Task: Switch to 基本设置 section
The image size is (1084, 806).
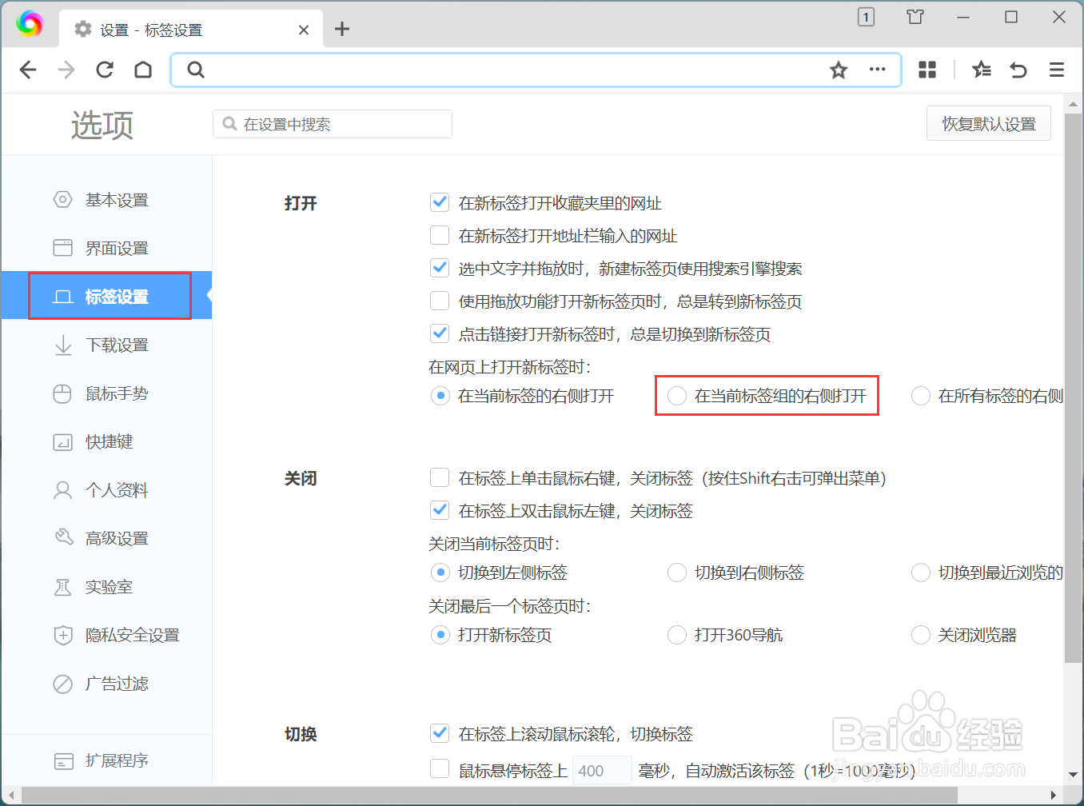Action: (112, 200)
